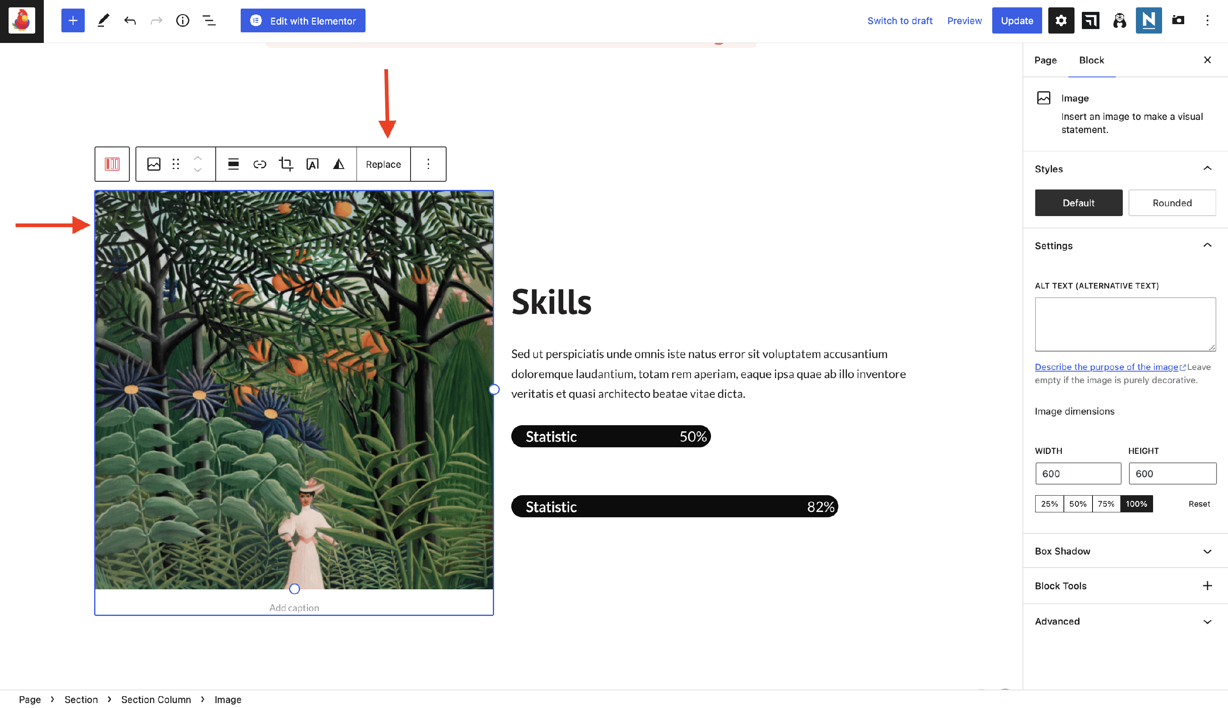Open the settings gear panel toggle
Image resolution: width=1228 pixels, height=708 pixels.
[1061, 20]
